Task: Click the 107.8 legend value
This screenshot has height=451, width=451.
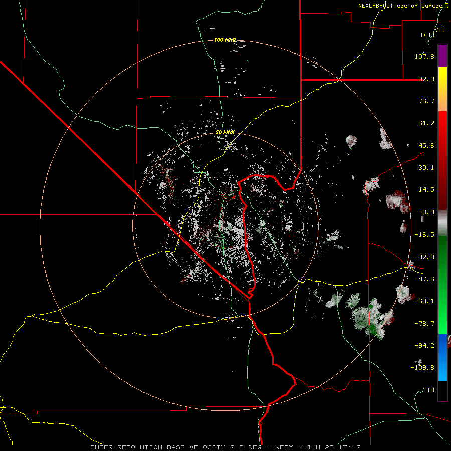Action: [424, 56]
